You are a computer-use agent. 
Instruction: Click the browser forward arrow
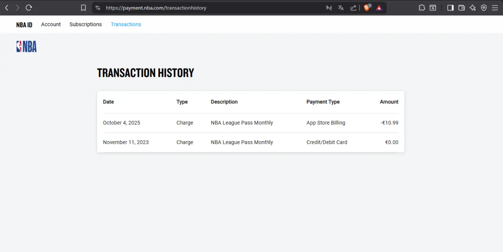click(x=17, y=8)
